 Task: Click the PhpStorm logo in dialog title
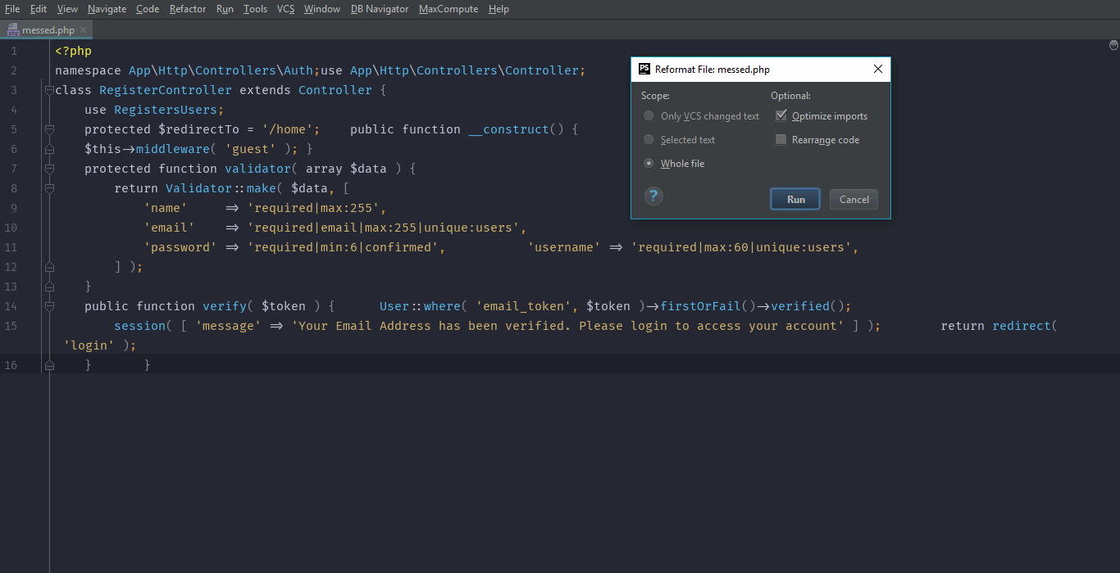point(644,70)
